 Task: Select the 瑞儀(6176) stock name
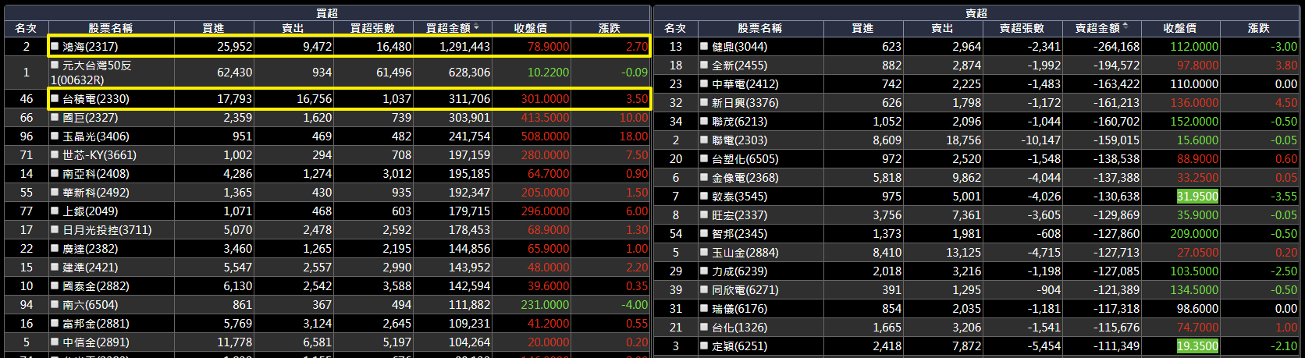pos(739,308)
